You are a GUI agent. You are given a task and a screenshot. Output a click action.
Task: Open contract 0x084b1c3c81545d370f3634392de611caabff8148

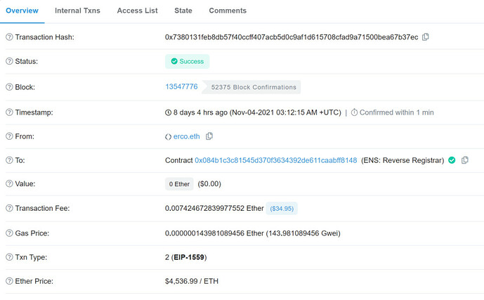click(275, 160)
